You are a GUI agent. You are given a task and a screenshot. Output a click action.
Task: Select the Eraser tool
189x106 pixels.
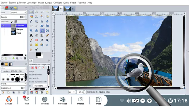36,40
